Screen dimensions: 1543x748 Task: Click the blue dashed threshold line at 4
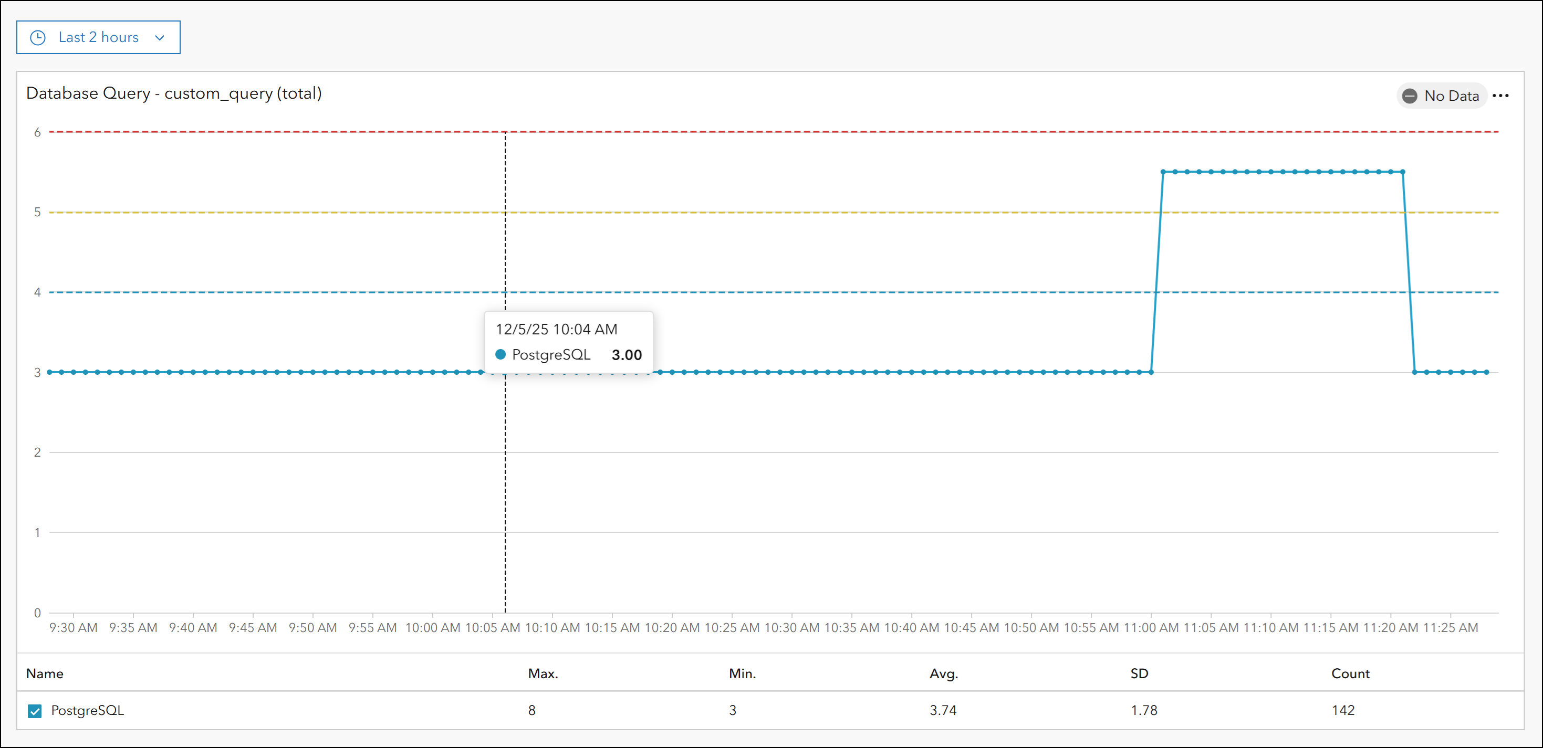[779, 292]
